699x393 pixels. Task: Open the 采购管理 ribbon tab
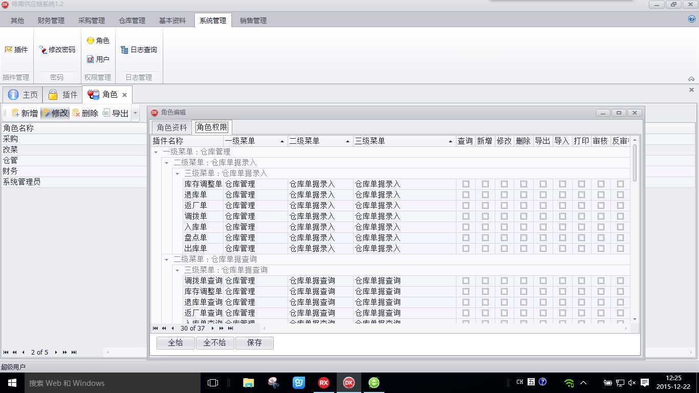[92, 20]
